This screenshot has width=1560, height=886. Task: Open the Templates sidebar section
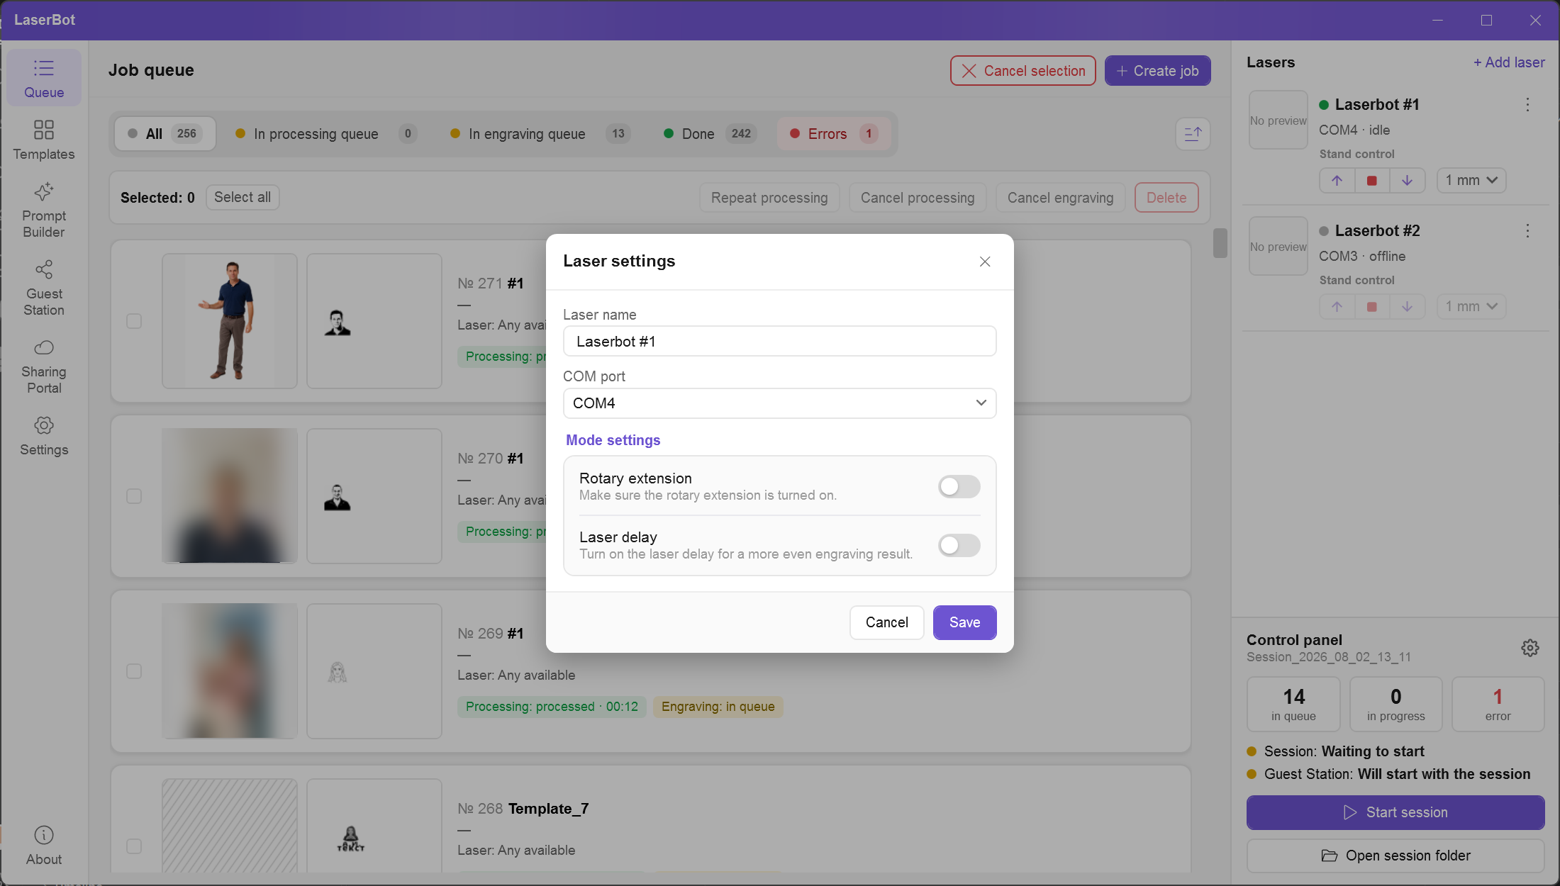43,140
